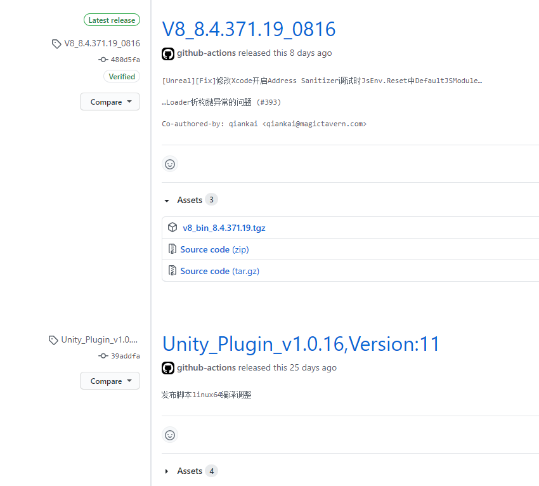Image resolution: width=539 pixels, height=486 pixels.
Task: Open github-actions profile on V8 release
Action: (206, 53)
